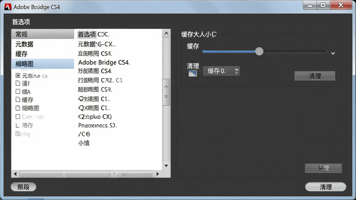Click the list's vertical scrollbar up arrow
The width and height of the screenshot is (356, 200).
coord(166,33)
